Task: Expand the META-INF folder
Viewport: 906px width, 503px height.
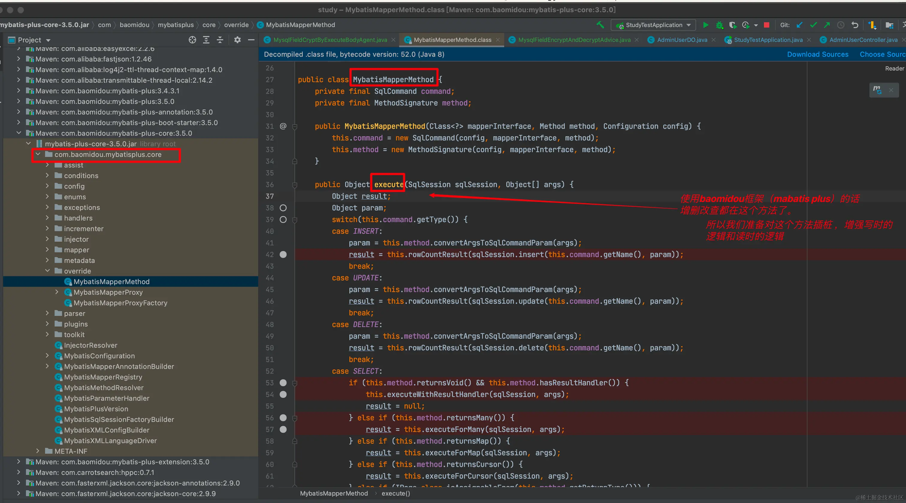Action: (38, 451)
